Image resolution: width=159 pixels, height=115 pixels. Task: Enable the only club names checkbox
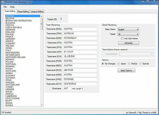[x=122, y=38]
